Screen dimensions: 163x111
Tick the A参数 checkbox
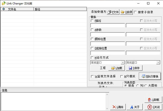[92, 30]
